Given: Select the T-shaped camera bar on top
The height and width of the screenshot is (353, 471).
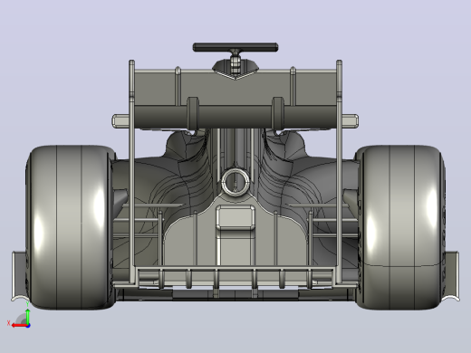Looking at the screenshot, I should coord(235,47).
